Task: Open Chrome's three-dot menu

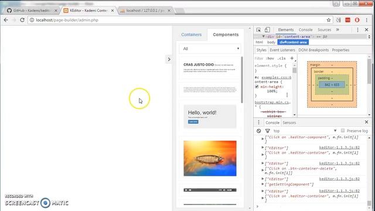Action: 366,20
